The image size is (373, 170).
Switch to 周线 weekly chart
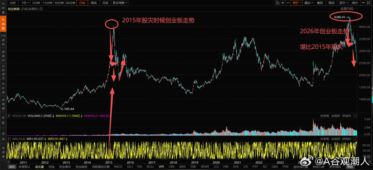click(x=94, y=3)
